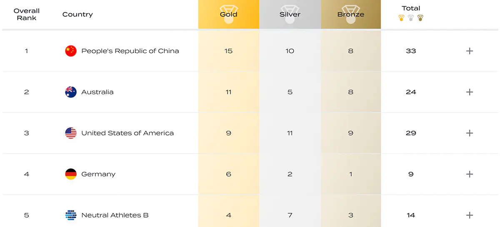500x227 pixels.
Task: Click the Neutral Athletes B emblem icon
Action: (x=71, y=215)
